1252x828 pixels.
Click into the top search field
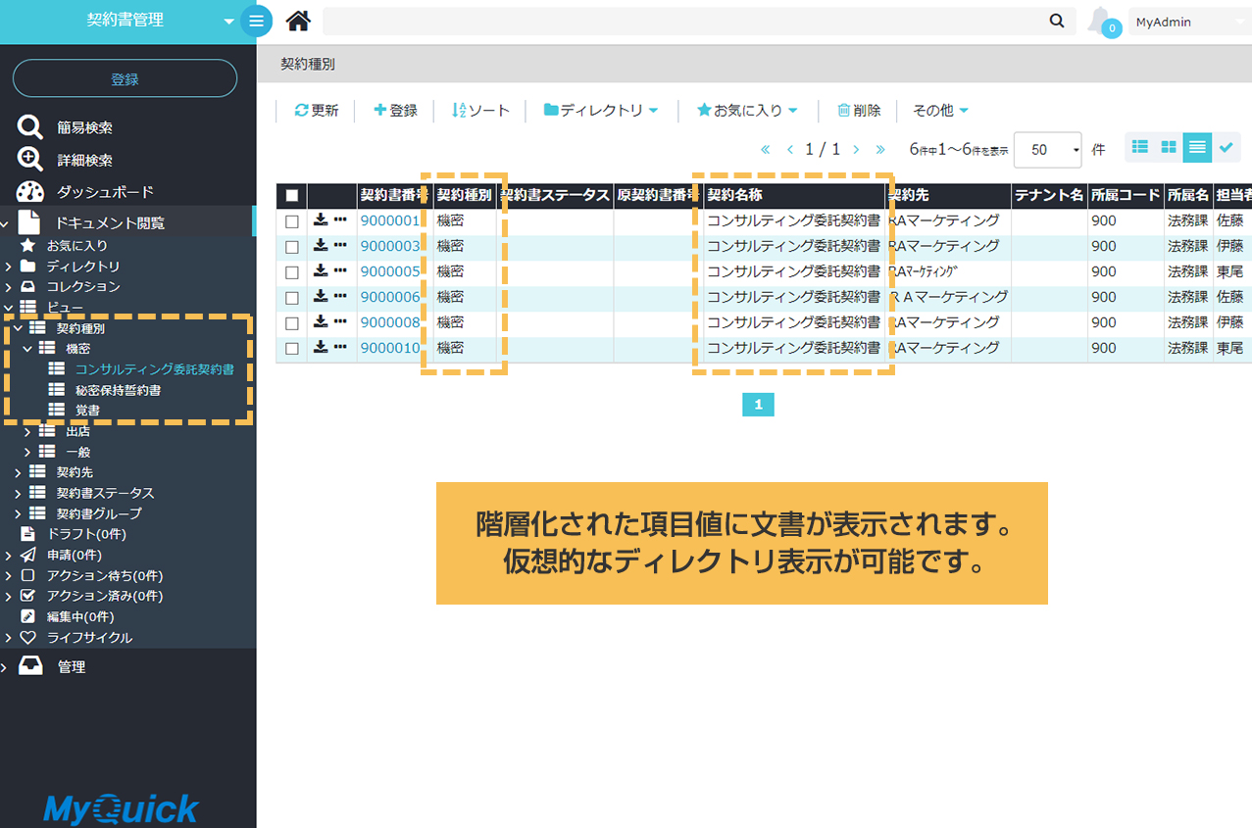coord(683,22)
